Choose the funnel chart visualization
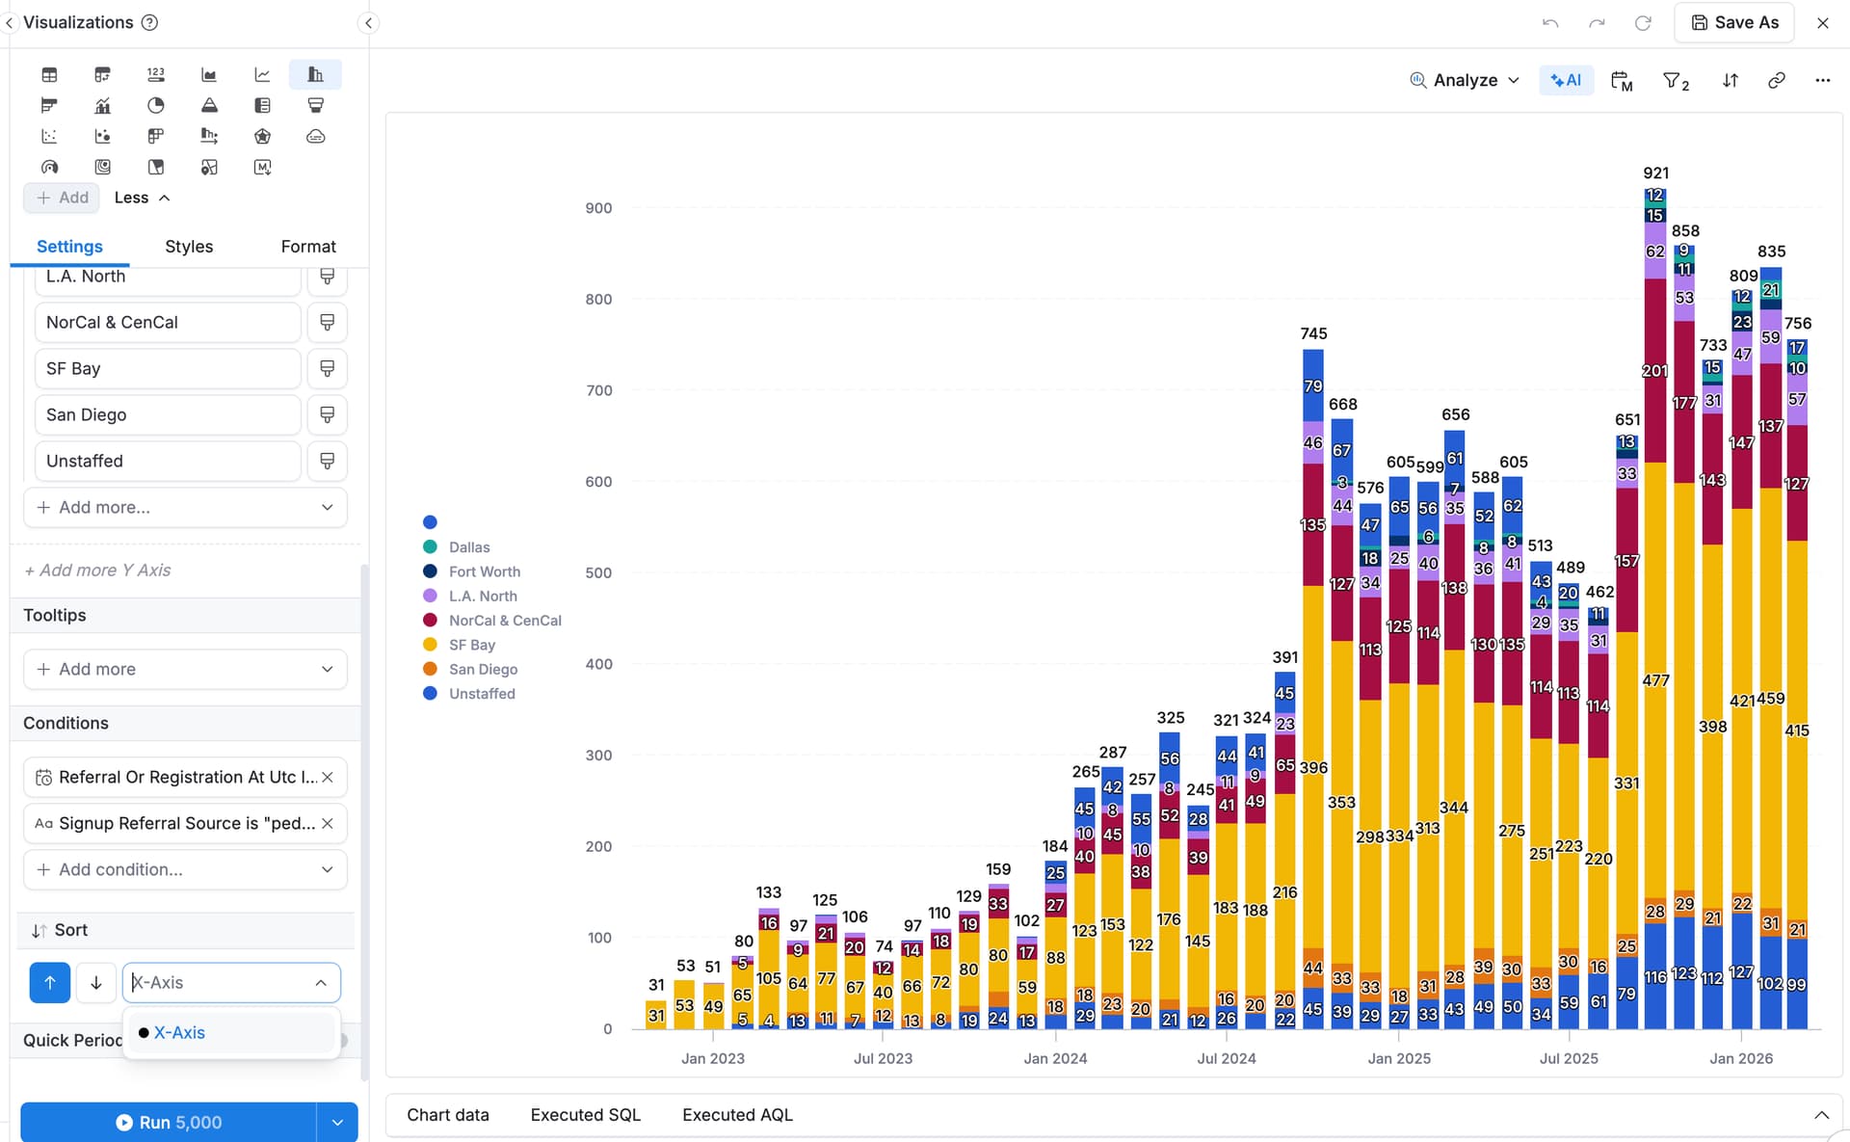1850x1142 pixels. point(315,105)
